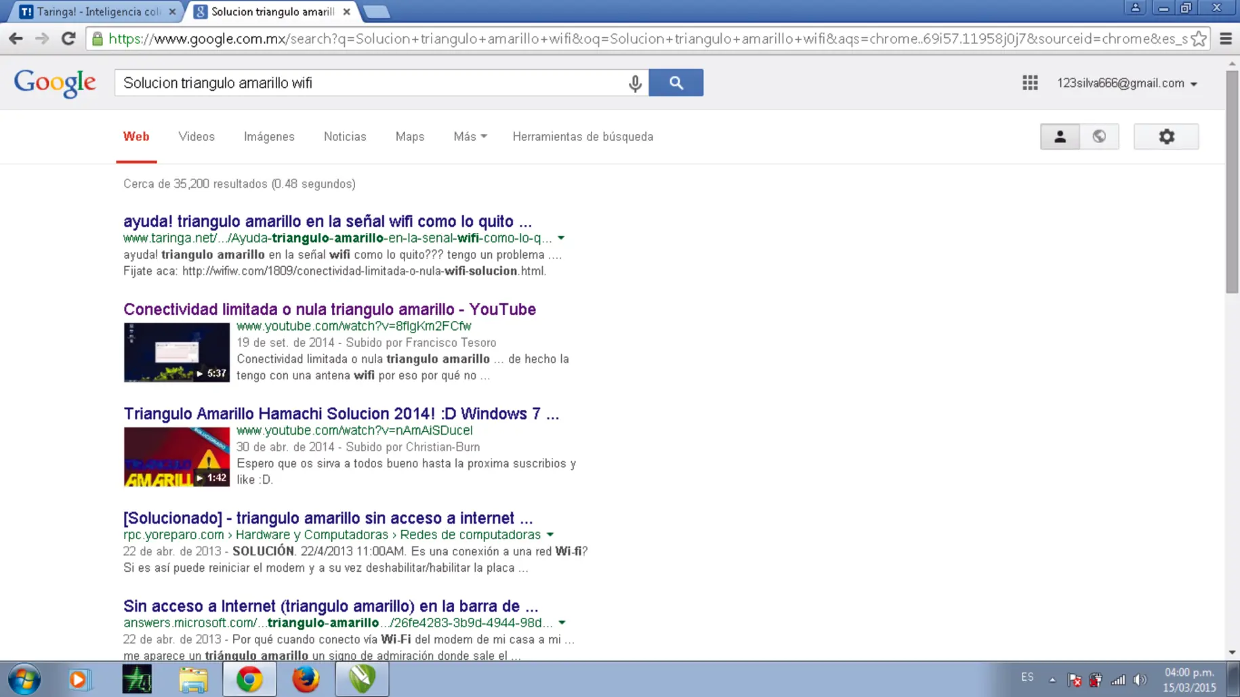This screenshot has width=1240, height=697.
Task: Click the browser back arrow
Action: [x=16, y=39]
